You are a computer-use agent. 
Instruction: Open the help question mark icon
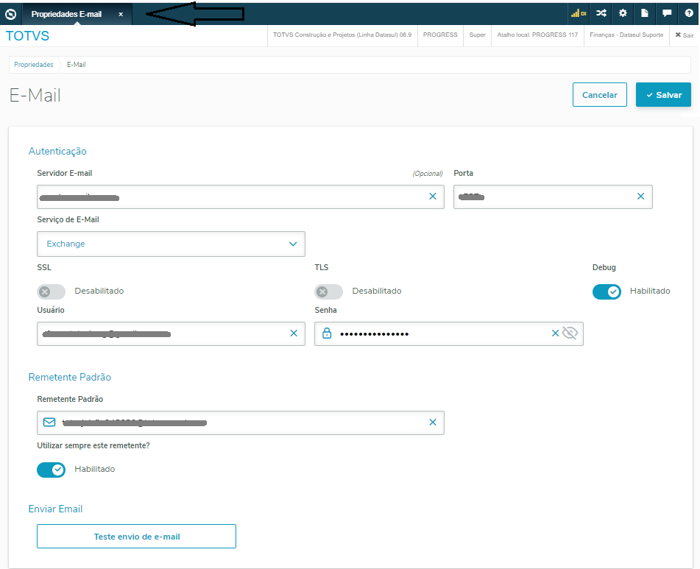click(689, 13)
